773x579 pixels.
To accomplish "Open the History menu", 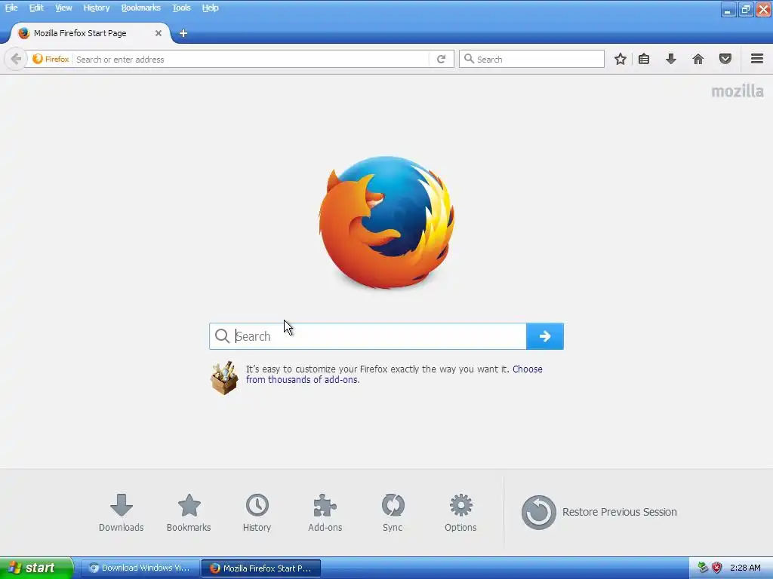I will 97,8.
